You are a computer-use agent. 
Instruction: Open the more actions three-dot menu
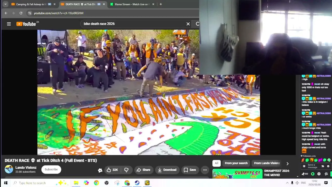205,170
